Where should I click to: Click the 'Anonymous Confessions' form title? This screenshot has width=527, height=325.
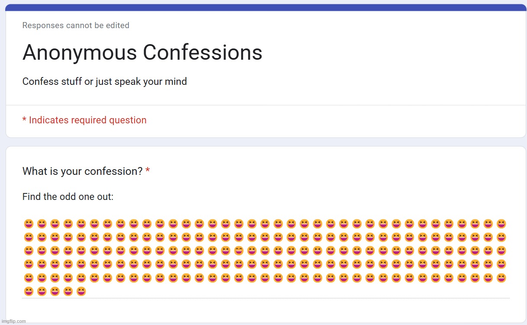142,53
